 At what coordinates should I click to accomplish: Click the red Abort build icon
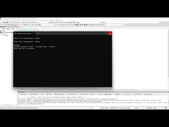(35, 22)
